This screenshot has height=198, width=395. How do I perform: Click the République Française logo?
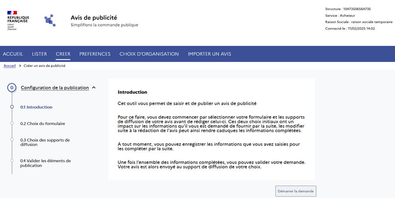(18, 20)
